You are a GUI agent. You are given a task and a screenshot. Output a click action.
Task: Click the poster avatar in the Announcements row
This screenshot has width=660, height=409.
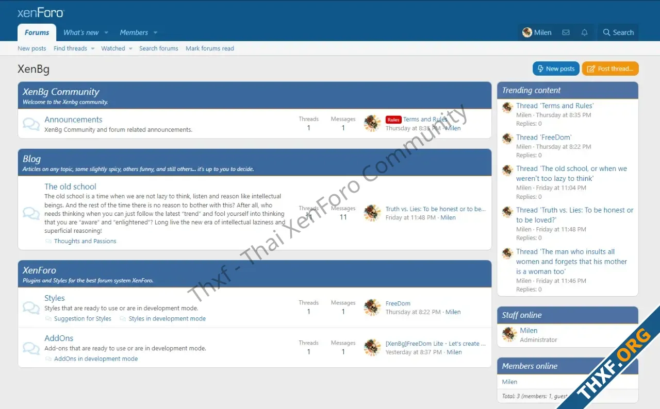(x=372, y=124)
